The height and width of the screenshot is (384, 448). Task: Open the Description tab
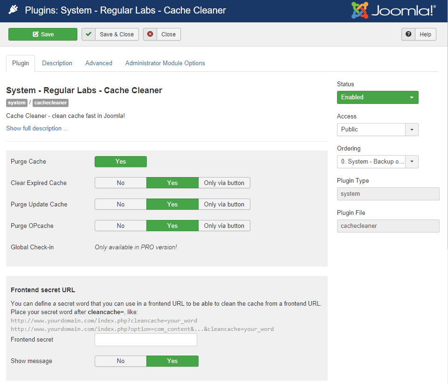click(x=57, y=63)
